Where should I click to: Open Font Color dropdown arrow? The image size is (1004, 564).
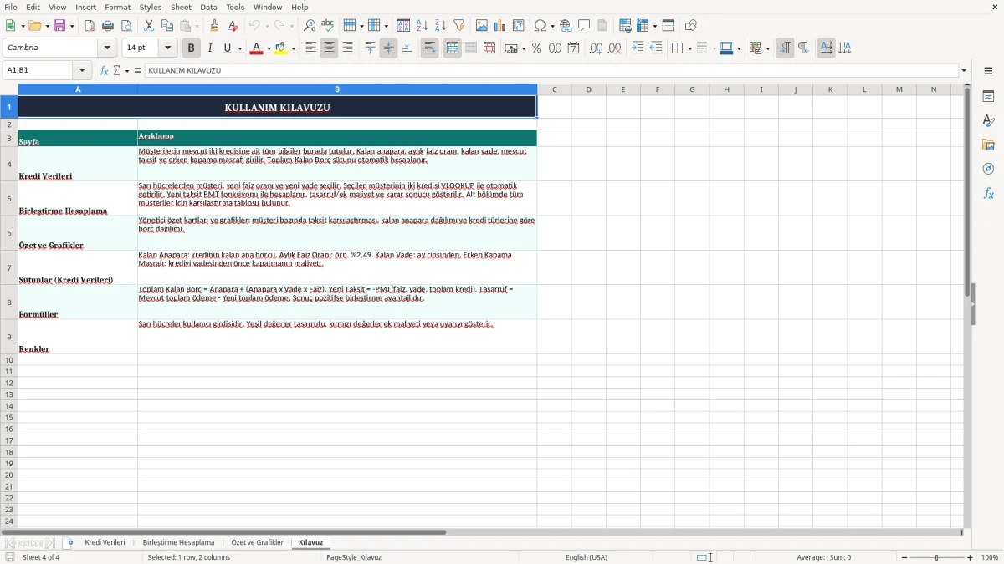point(268,48)
